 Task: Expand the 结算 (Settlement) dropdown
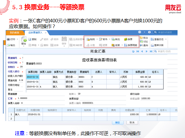coord(122,45)
